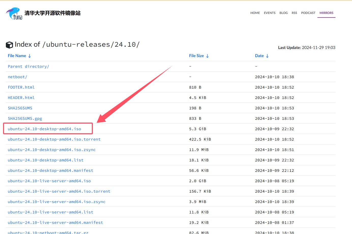The image size is (352, 234).
Task: Click the date 2024-10-10 18:51
Action: pyautogui.click(x=274, y=150)
